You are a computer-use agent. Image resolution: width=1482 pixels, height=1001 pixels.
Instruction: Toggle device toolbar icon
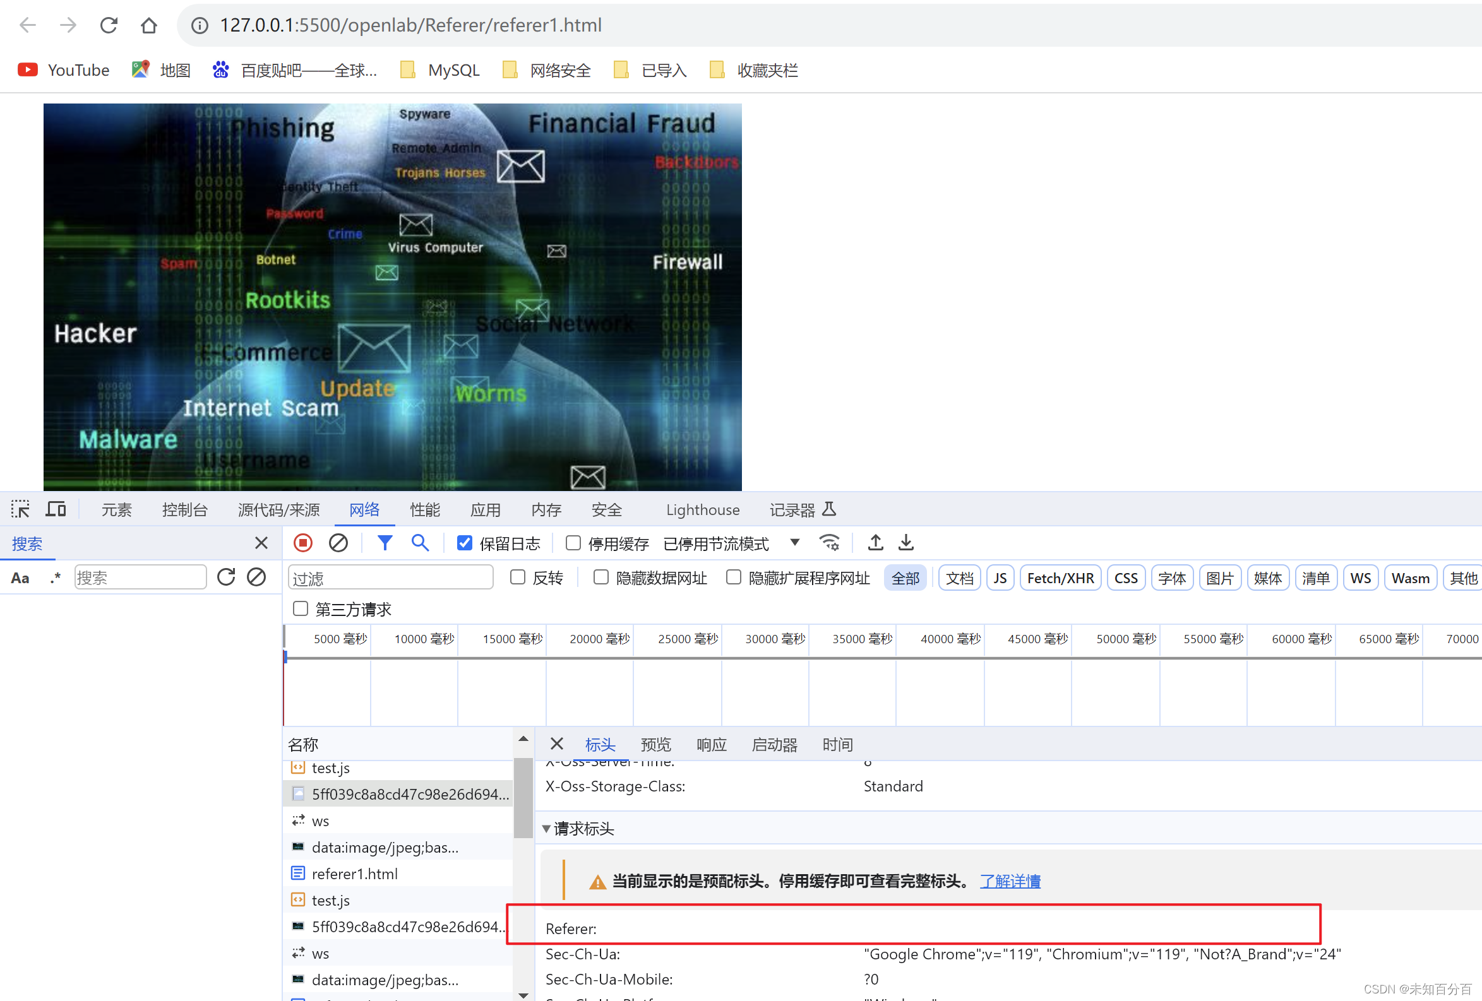(x=56, y=509)
